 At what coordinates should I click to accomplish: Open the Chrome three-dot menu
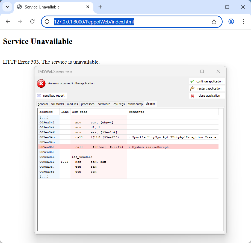point(243,22)
